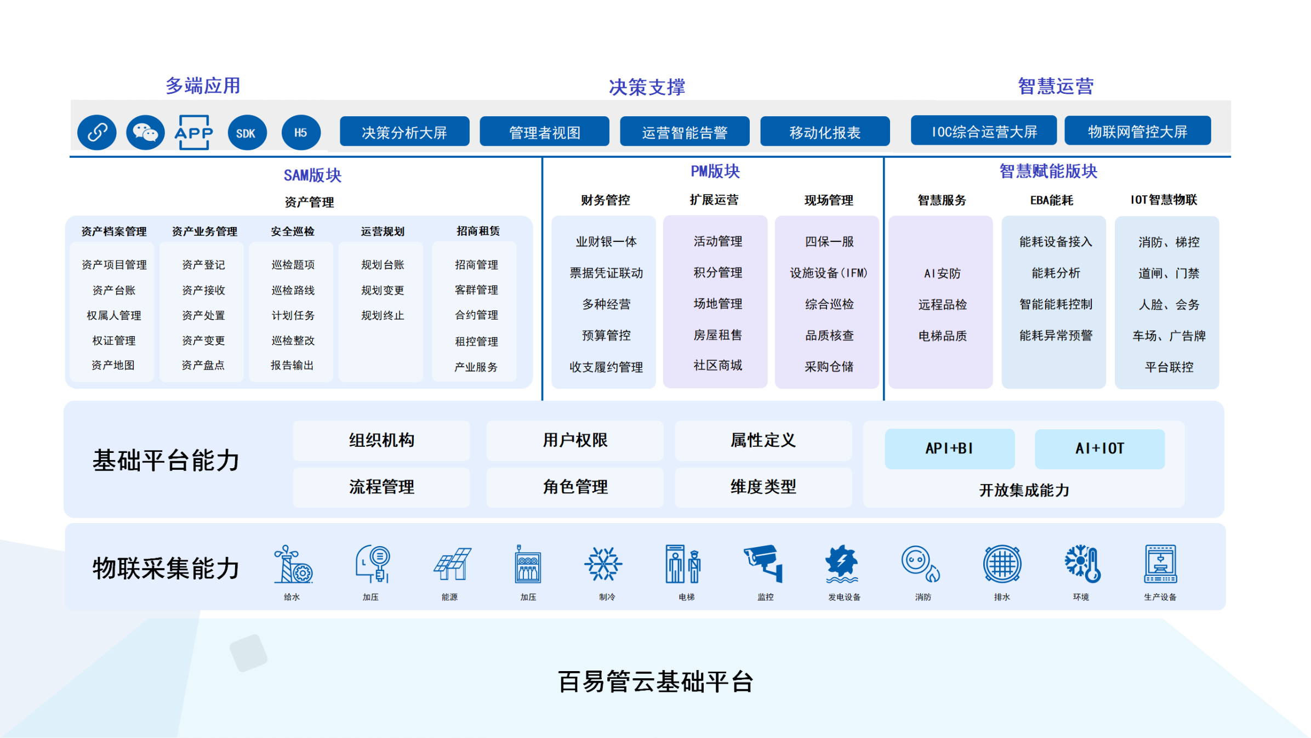Select the 给水 water tower icon
This screenshot has width=1311, height=738.
(293, 564)
